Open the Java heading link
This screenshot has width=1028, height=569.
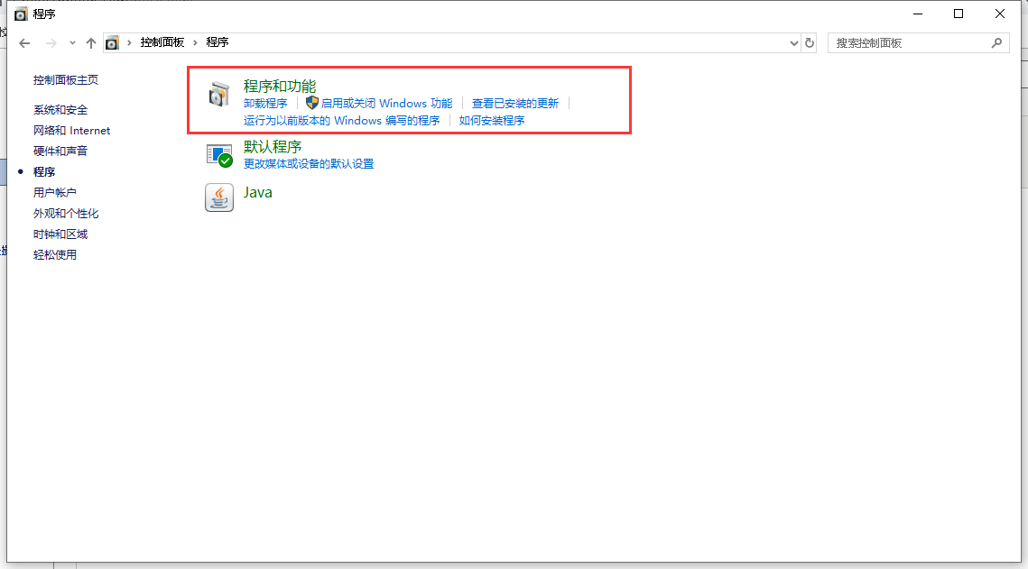coord(257,192)
